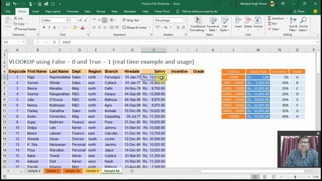
Task: Insert cells using the Insert button
Action: [238, 24]
